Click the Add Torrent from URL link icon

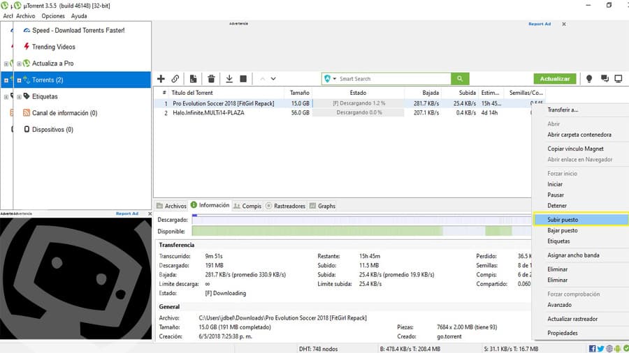[x=175, y=78]
